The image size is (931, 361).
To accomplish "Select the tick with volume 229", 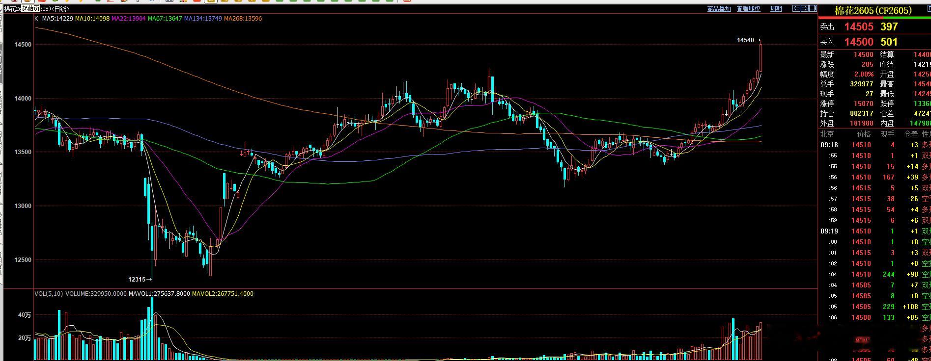I will point(875,307).
